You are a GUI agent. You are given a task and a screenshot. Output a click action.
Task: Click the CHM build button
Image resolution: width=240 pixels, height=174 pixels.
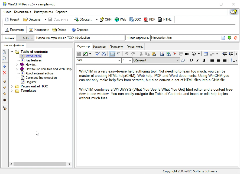point(106,19)
